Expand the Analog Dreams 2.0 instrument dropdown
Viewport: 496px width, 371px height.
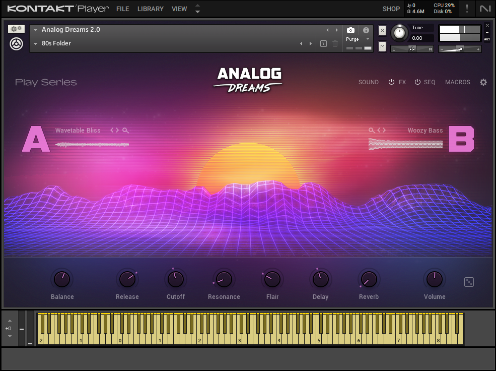click(x=35, y=29)
